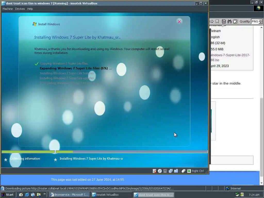
Task: Click the clipboard icon in browser toolbar
Action: tap(235, 21)
